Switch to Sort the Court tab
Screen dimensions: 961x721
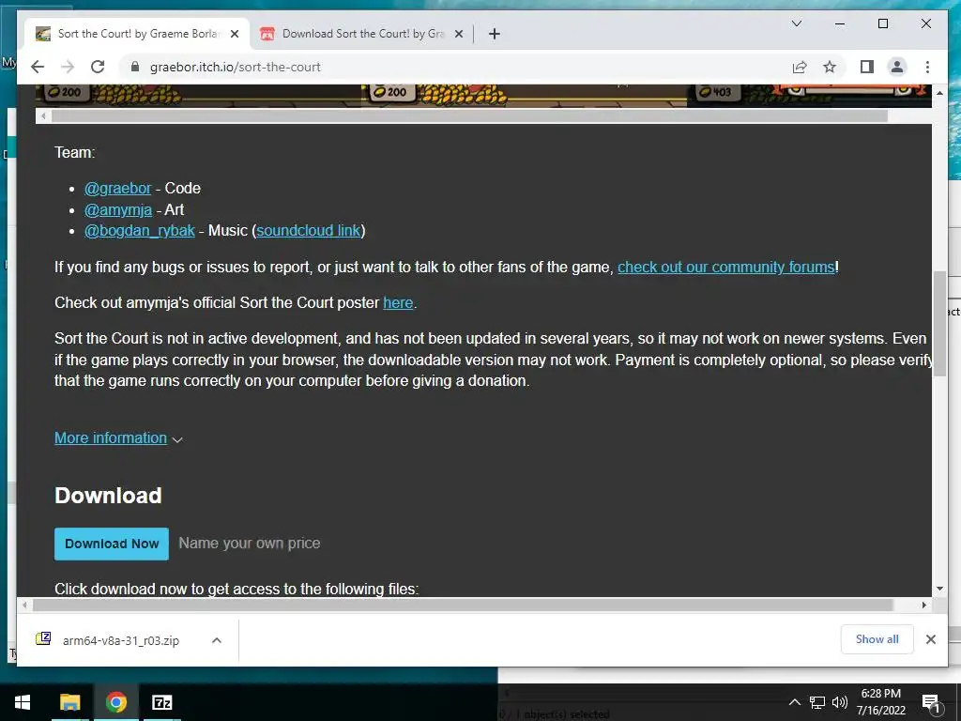[x=137, y=34]
